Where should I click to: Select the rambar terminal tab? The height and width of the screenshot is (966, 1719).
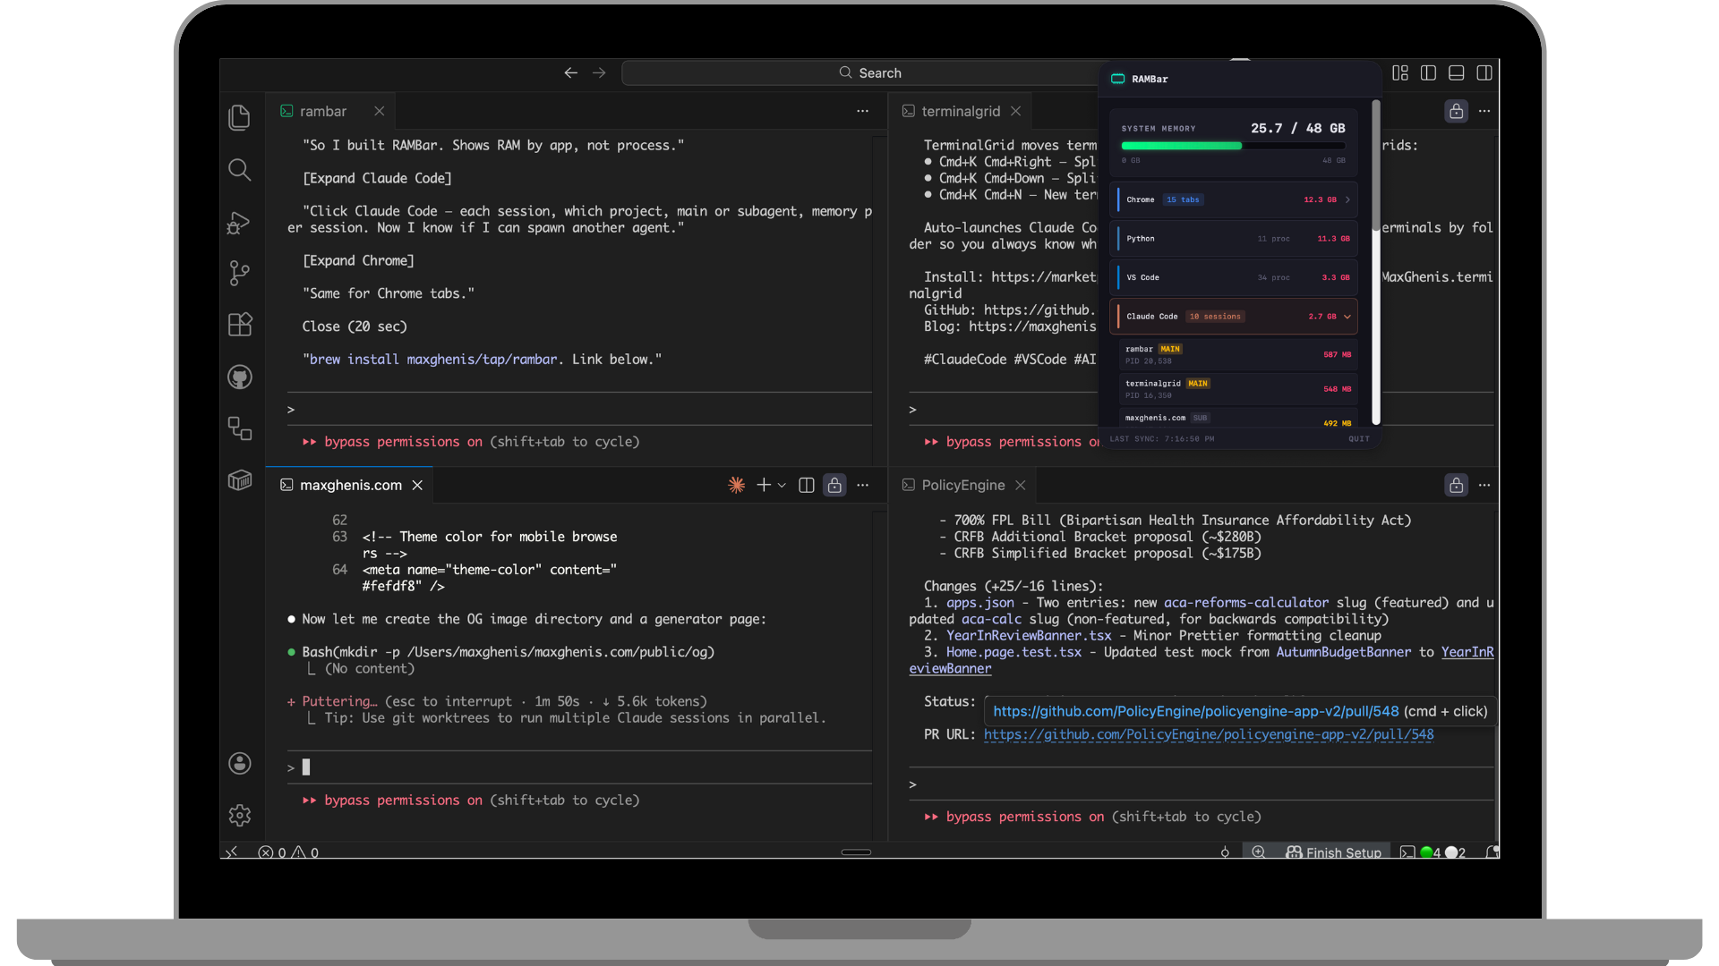coord(323,110)
